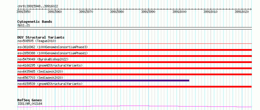Click ruler position 39915960
This screenshot has width=260, height=110.
click(55, 12)
